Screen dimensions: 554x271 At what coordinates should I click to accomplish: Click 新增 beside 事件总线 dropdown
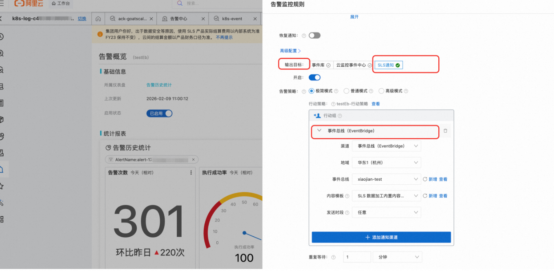point(433,179)
